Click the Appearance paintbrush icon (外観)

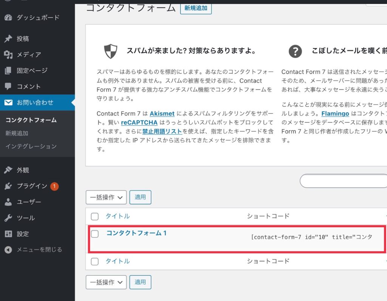pyautogui.click(x=8, y=170)
